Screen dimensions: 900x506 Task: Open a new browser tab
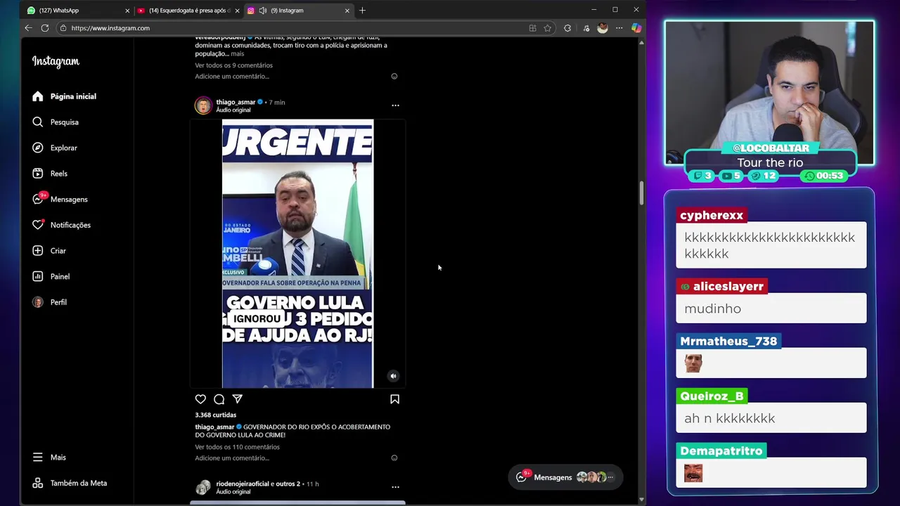[x=362, y=11]
